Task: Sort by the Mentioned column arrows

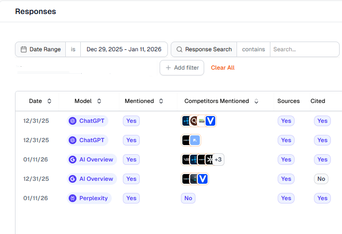Action: [161, 101]
